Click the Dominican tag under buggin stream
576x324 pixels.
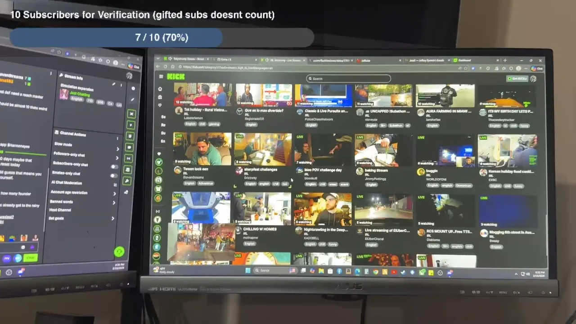click(463, 185)
